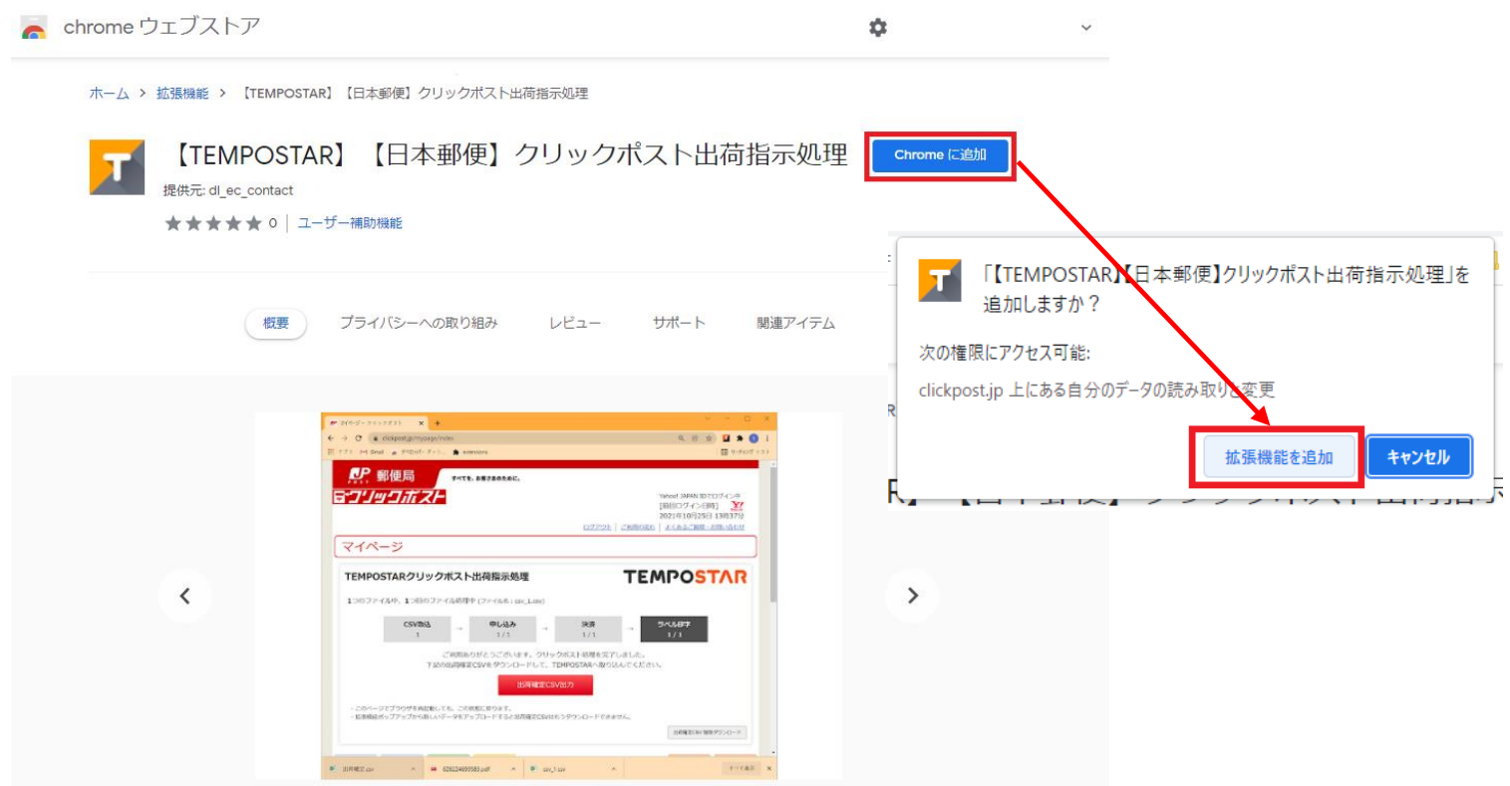The width and height of the screenshot is (1510, 786).
Task: Click red 出荷確定CSV出力 button in the screenshot
Action: coord(545,685)
